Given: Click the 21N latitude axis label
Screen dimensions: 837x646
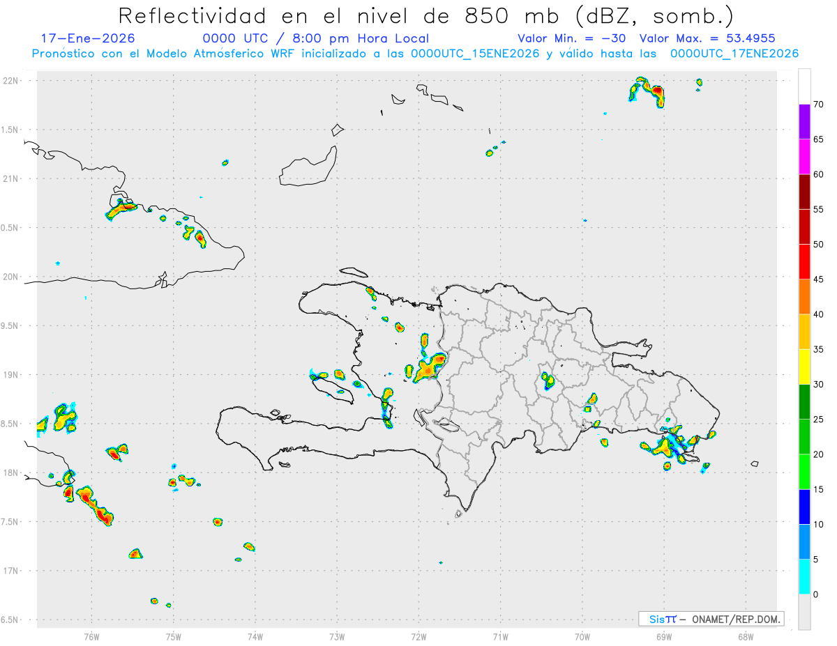Looking at the screenshot, I should (12, 178).
